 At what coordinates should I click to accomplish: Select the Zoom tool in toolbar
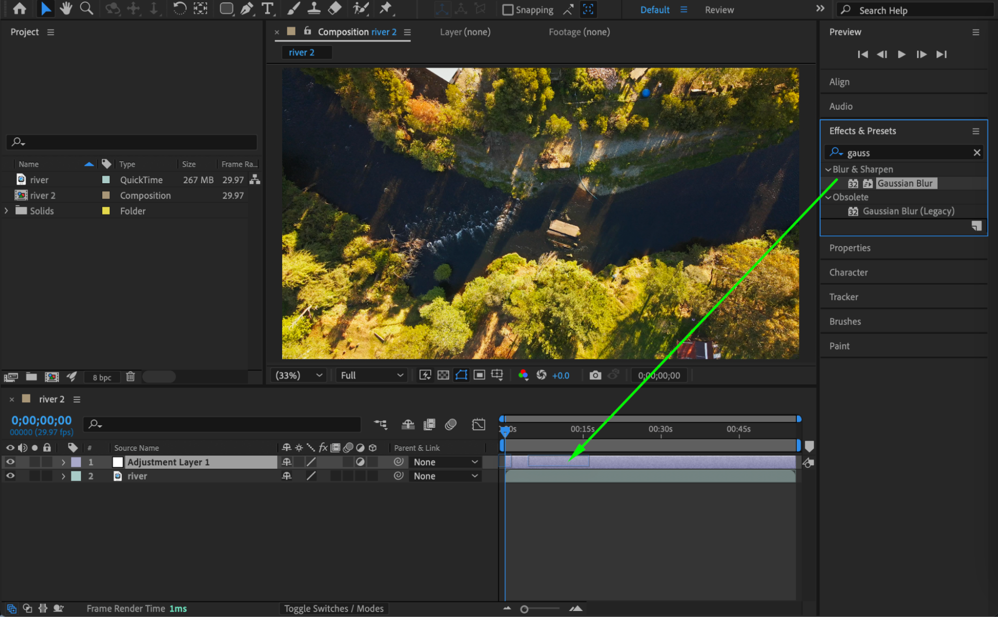[x=86, y=8]
